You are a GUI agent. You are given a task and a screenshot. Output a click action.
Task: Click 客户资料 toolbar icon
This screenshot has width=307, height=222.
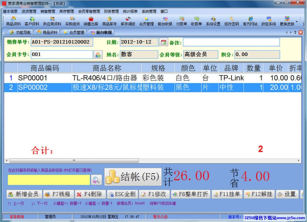point(32,21)
